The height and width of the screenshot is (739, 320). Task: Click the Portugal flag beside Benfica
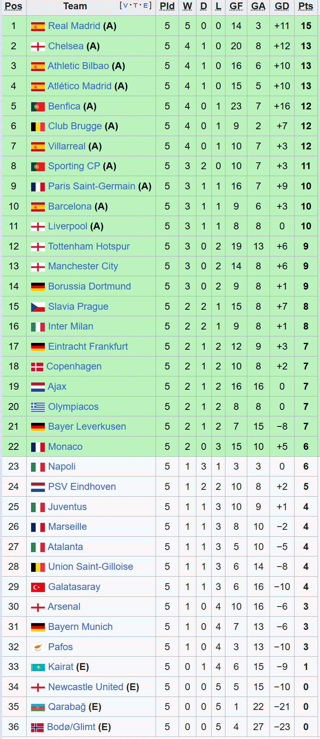tap(38, 107)
